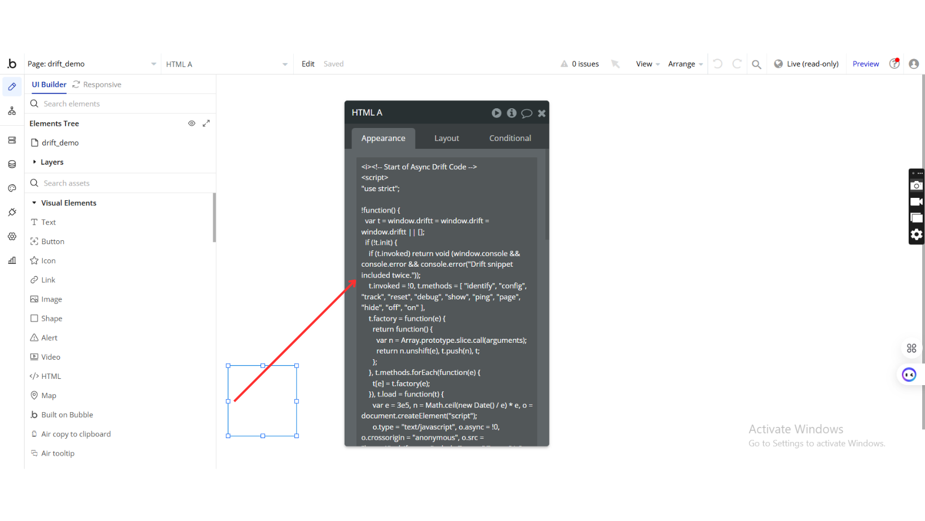This screenshot has width=925, height=521.
Task: Open the Data tab in the left sidebar
Action: pyautogui.click(x=12, y=140)
